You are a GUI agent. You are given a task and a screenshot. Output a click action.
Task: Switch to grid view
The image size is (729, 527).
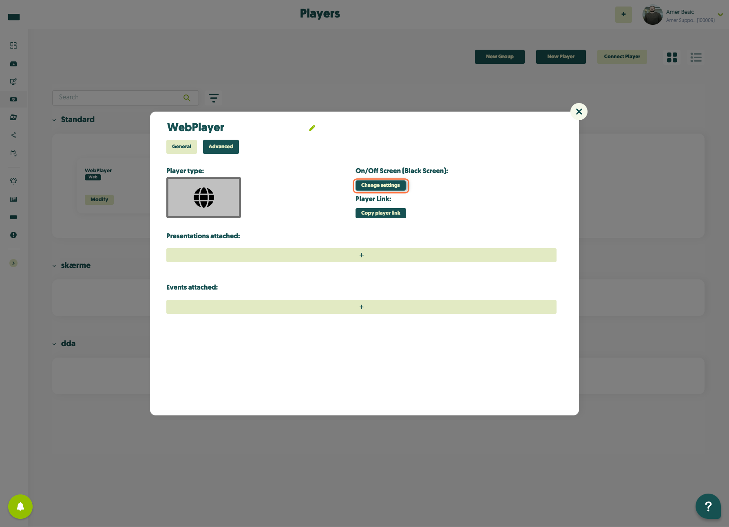672,57
